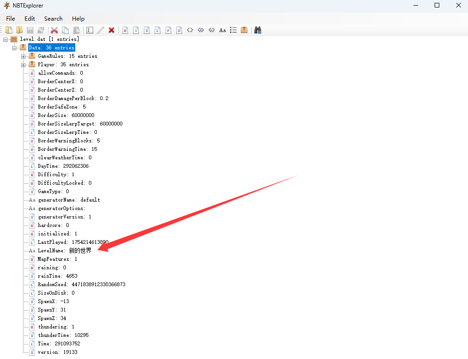Add a Byte Array tag icon
The width and height of the screenshot is (468, 359).
[190, 30]
